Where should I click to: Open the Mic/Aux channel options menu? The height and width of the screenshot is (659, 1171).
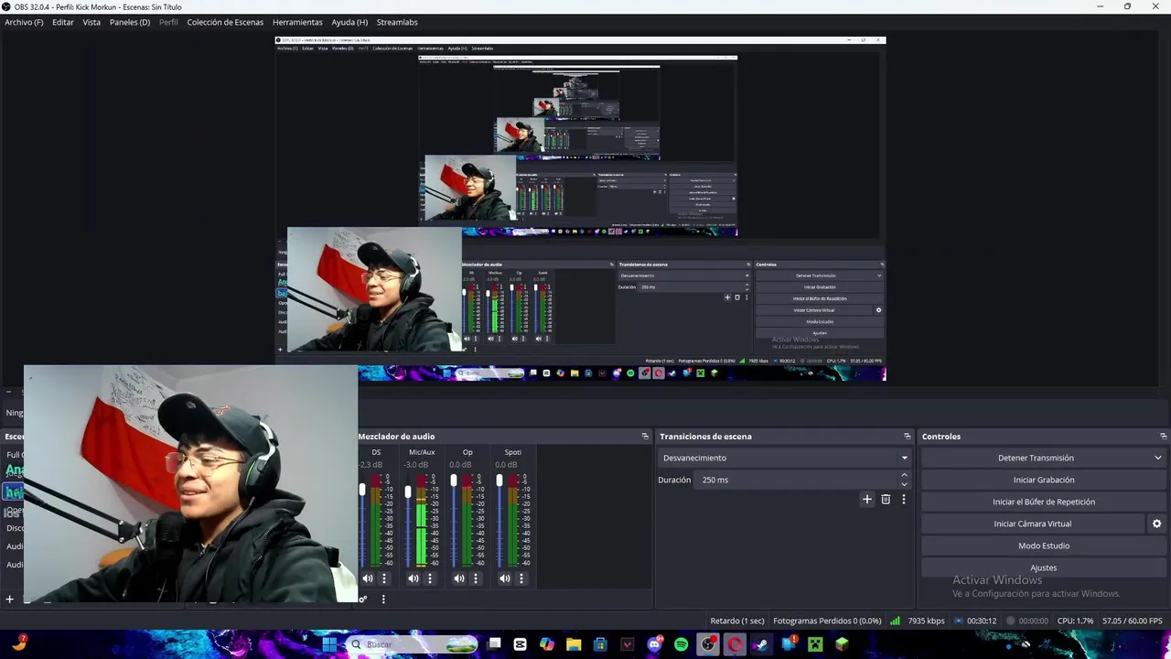430,578
